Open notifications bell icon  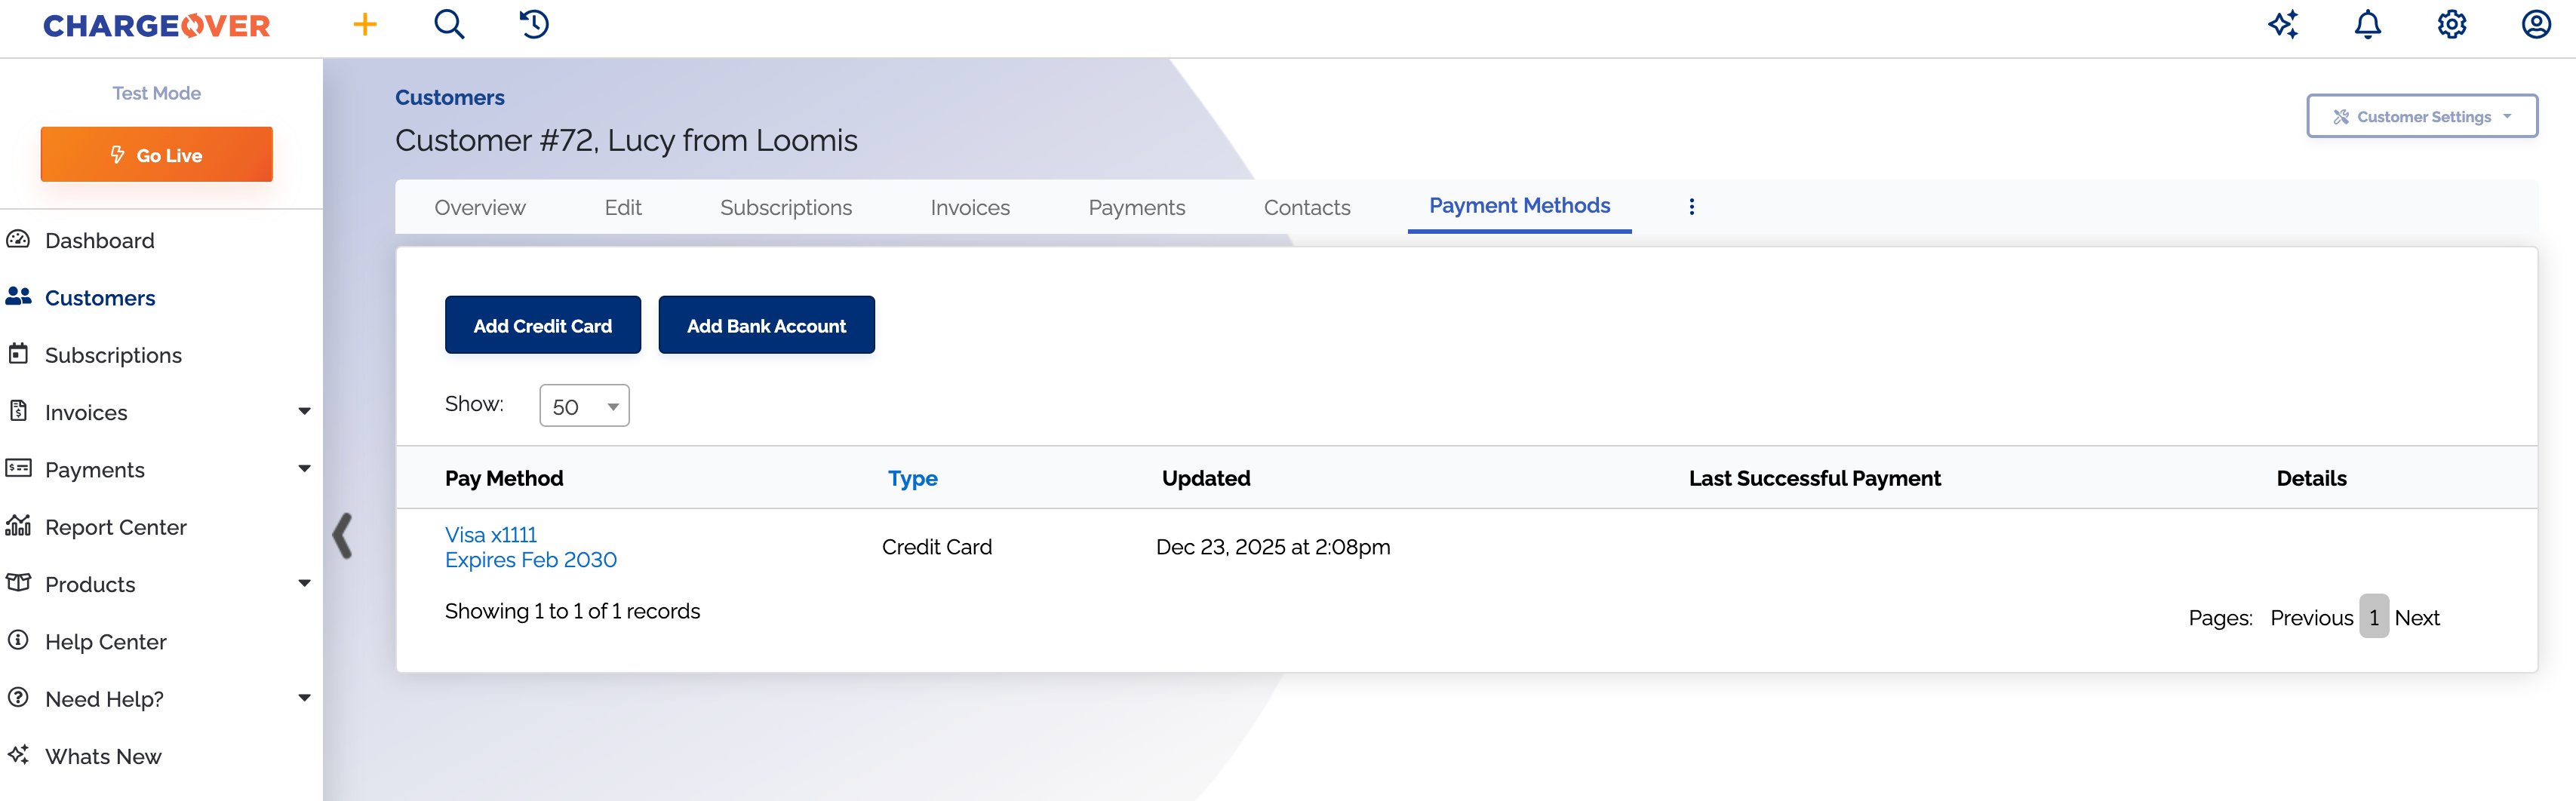tap(2367, 25)
